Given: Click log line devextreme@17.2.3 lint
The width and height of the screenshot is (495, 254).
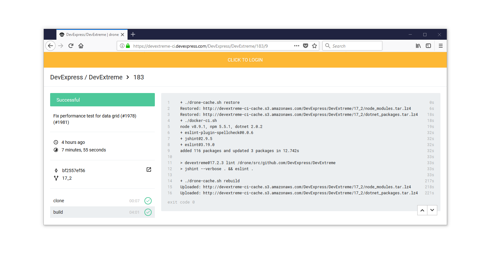Looking at the screenshot, I should [258, 163].
